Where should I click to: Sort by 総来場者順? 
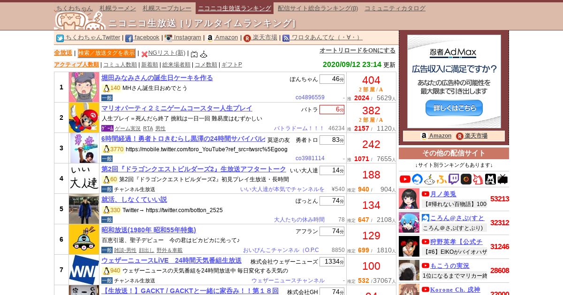pyautogui.click(x=176, y=65)
